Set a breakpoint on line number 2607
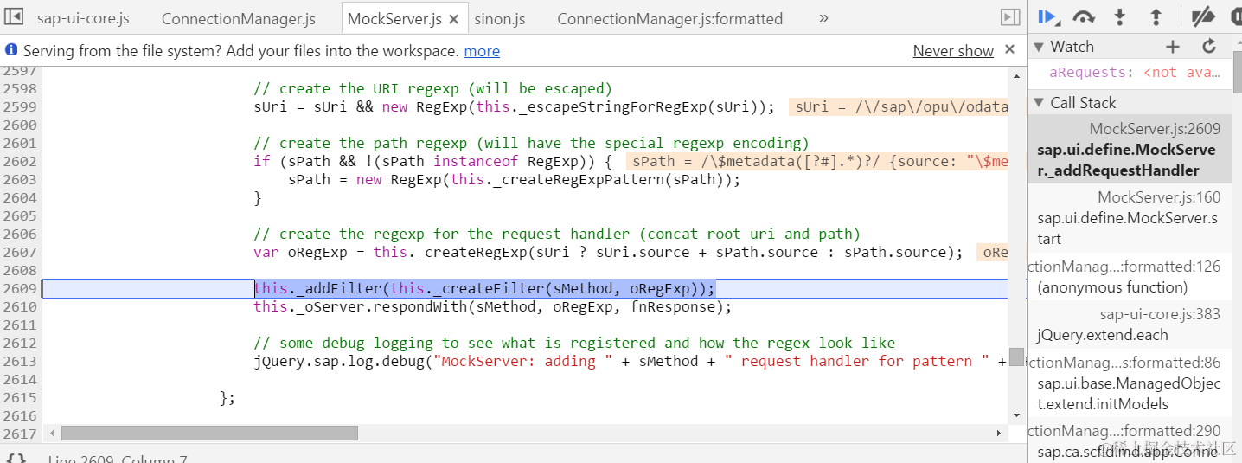This screenshot has width=1242, height=463. pyautogui.click(x=20, y=253)
